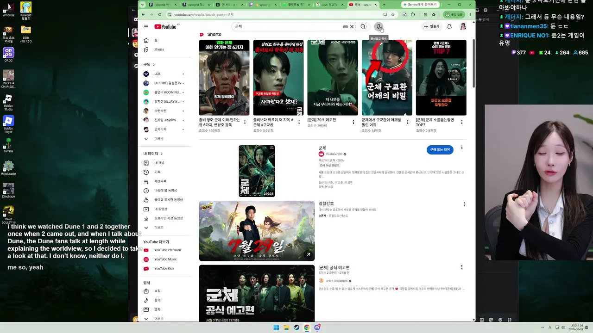
Task: Go back in the browser
Action: (x=143, y=14)
